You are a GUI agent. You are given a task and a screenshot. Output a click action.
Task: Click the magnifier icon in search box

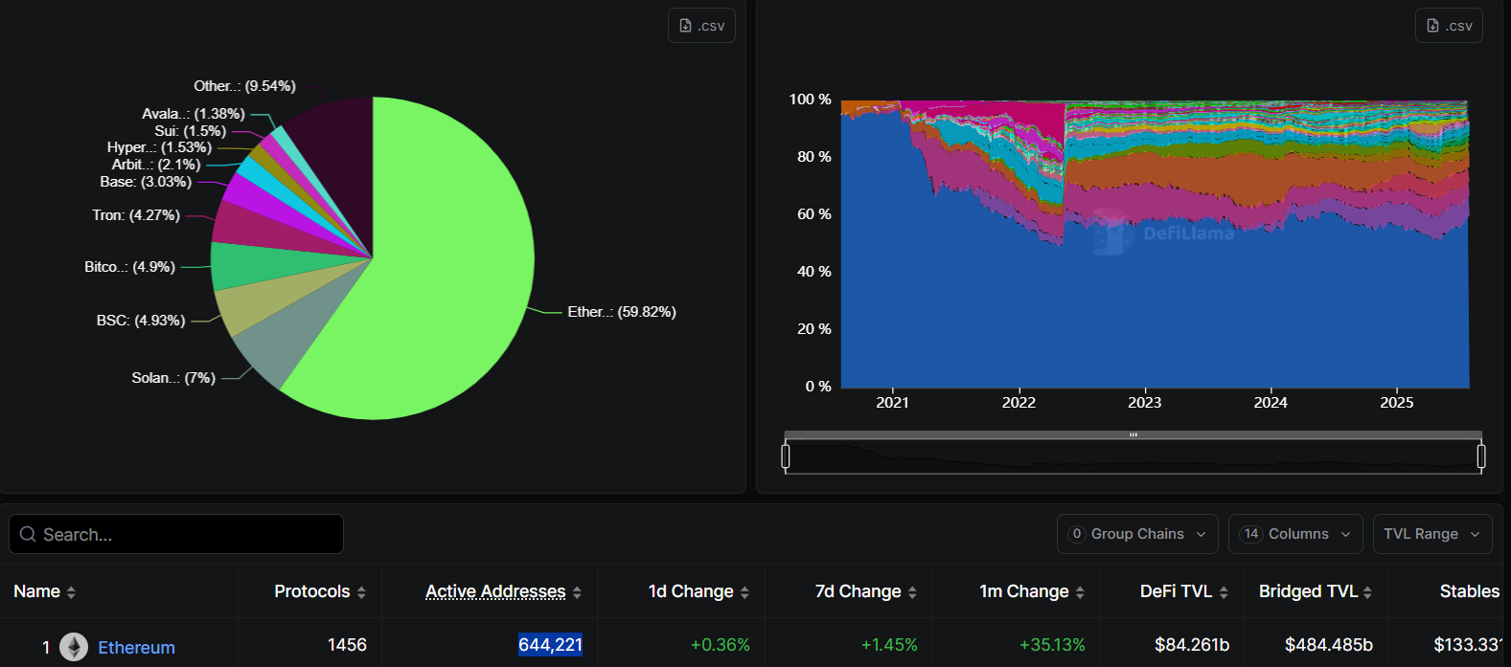click(x=28, y=534)
